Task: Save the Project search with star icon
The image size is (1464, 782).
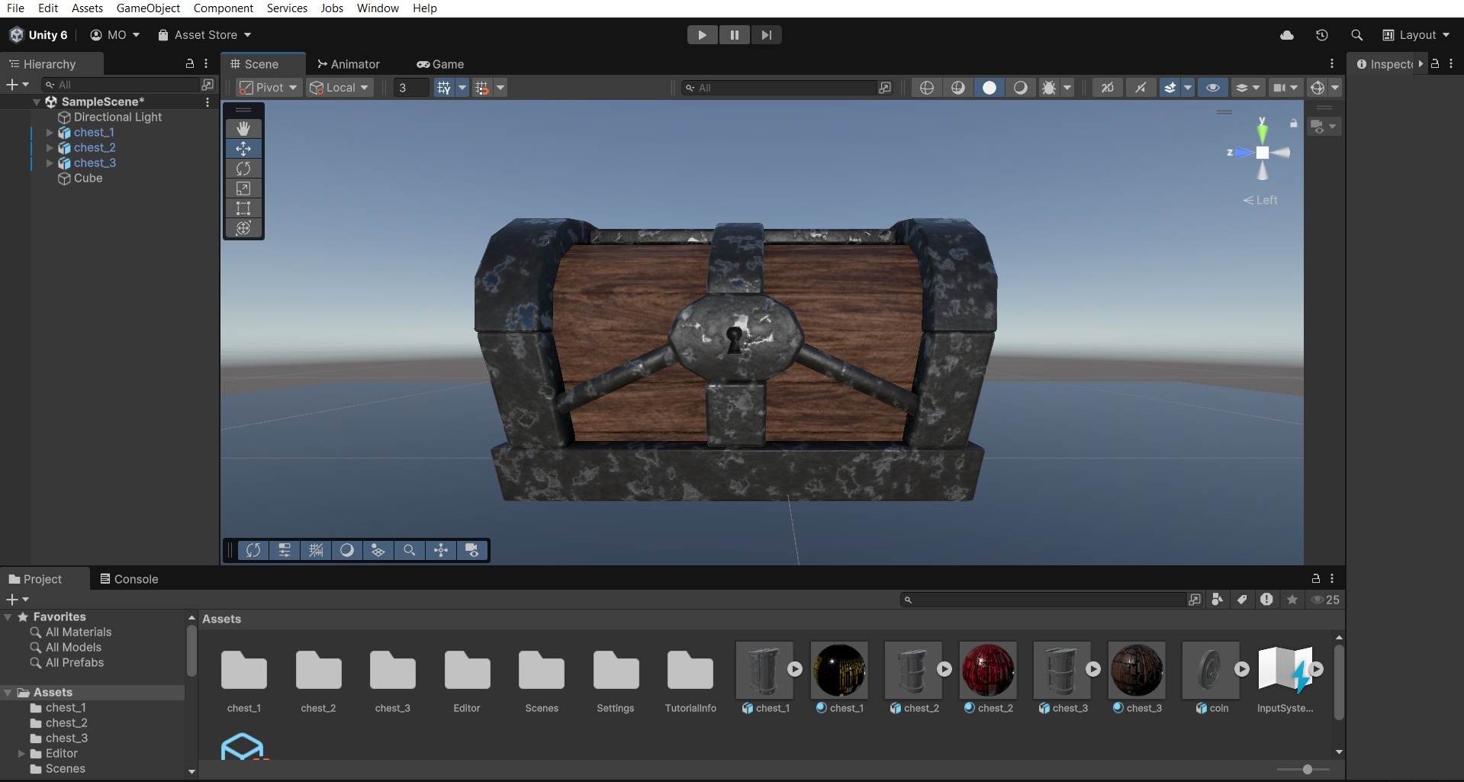Action: pos(1292,600)
